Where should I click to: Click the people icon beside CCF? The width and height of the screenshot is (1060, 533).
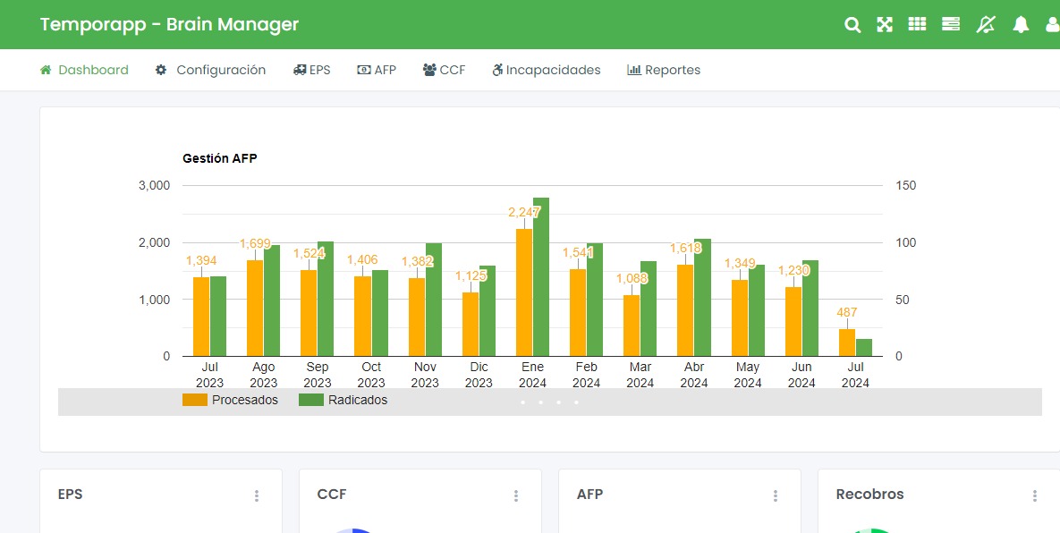pos(429,70)
